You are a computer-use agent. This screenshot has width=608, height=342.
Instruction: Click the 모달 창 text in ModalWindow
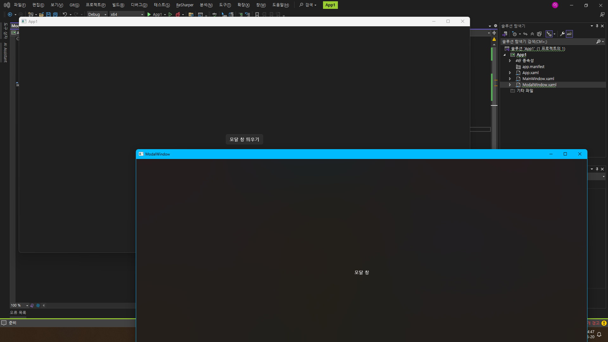[362, 272]
